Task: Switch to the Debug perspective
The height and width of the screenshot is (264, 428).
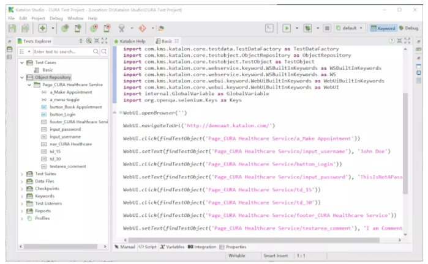Action: (x=408, y=28)
